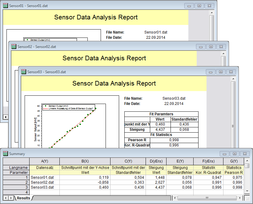Close the Sensor01 window

pyautogui.click(x=209, y=6)
